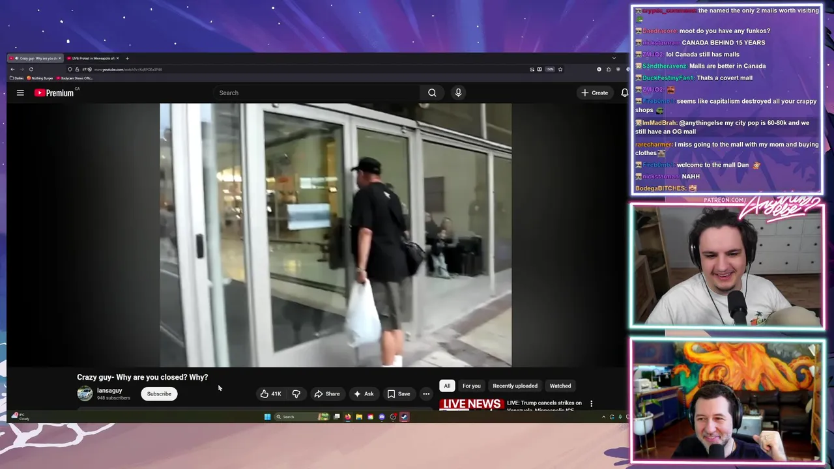Open Firefox from the taskbar

pyautogui.click(x=347, y=417)
